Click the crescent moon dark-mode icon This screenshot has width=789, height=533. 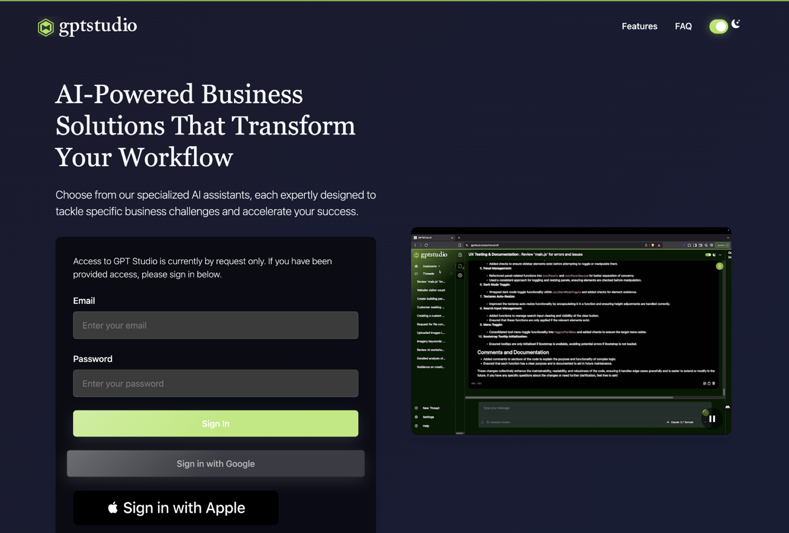736,25
